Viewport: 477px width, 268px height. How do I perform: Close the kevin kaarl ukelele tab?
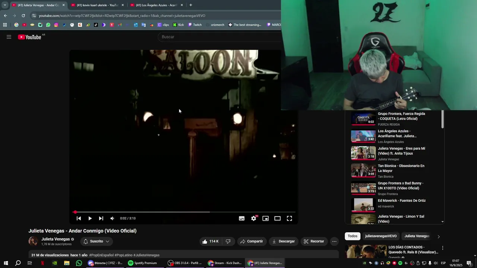click(123, 5)
